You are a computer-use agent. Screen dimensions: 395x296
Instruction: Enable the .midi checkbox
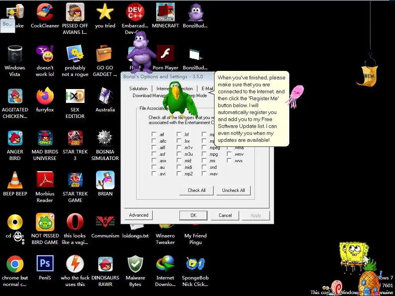pyautogui.click(x=179, y=167)
